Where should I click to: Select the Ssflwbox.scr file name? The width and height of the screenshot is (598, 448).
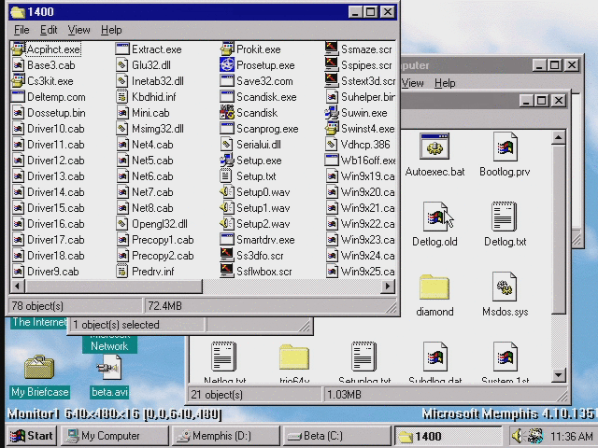263,272
